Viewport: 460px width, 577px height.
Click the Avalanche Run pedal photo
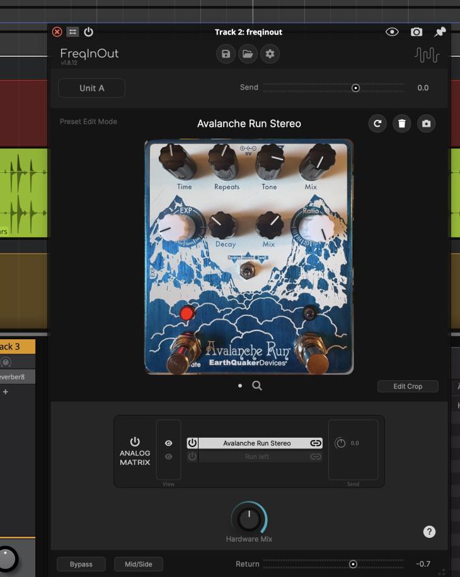[249, 257]
